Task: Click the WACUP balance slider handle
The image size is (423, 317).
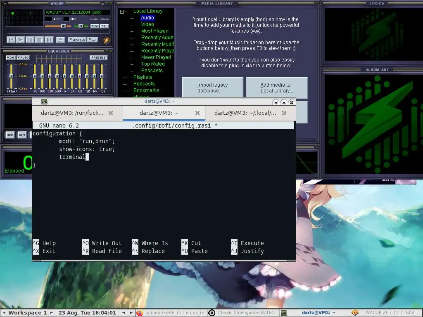Action: [x=81, y=26]
